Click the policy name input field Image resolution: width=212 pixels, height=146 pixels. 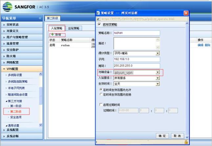[137, 33]
